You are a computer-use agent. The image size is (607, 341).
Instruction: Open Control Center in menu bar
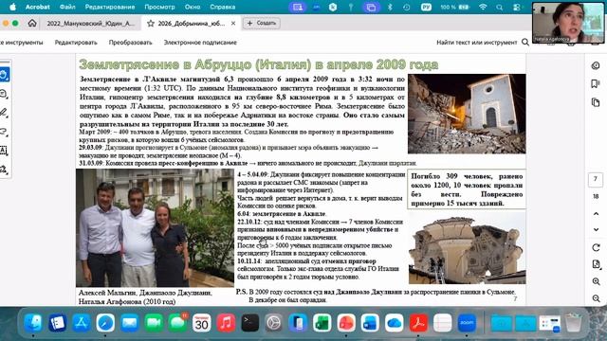[517, 7]
